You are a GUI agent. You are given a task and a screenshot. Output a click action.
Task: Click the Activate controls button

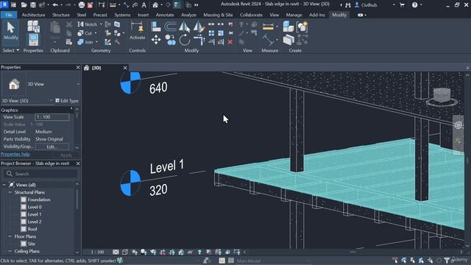[x=138, y=31]
